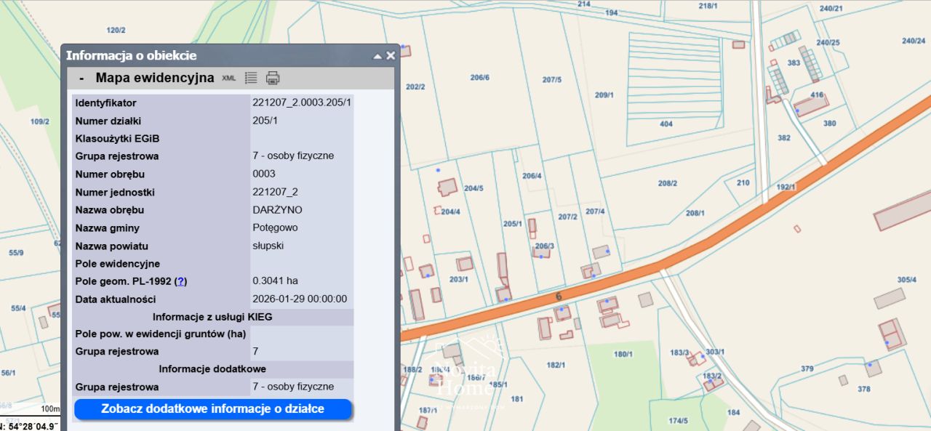Select the Potęgowo commune name value
Image resolution: width=931 pixels, height=431 pixels.
pyautogui.click(x=275, y=227)
